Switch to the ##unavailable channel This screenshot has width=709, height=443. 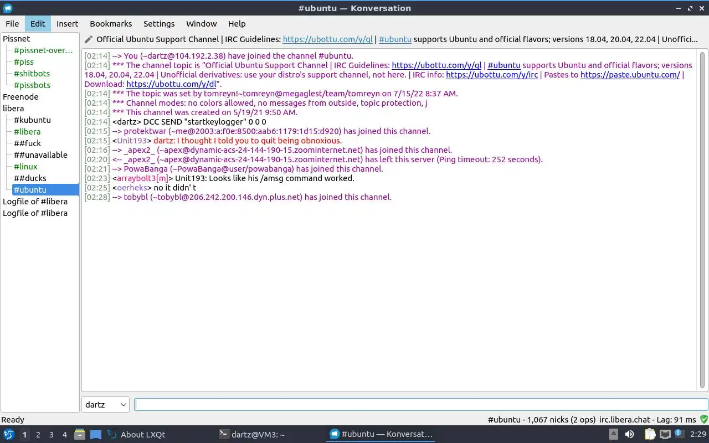(x=40, y=155)
